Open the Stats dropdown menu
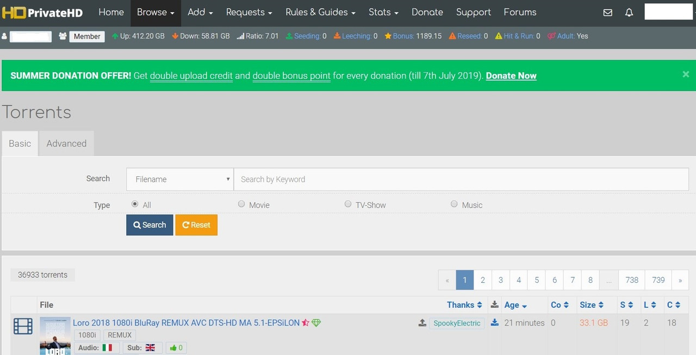 click(x=383, y=12)
